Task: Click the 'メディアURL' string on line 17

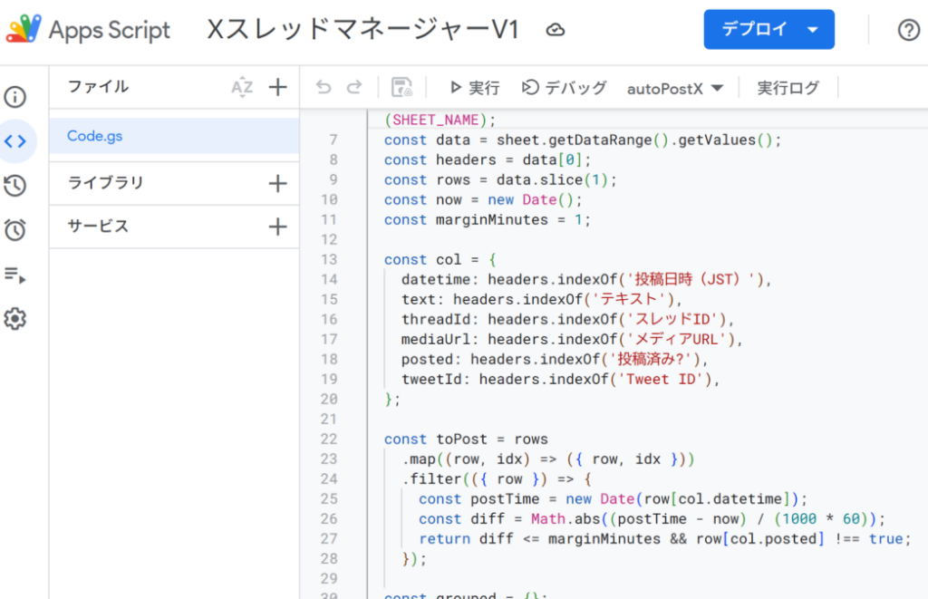Action: click(681, 339)
